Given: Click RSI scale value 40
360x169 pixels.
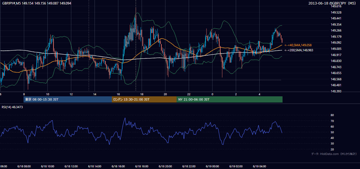Looking at the screenshot, I should coord(332,138).
